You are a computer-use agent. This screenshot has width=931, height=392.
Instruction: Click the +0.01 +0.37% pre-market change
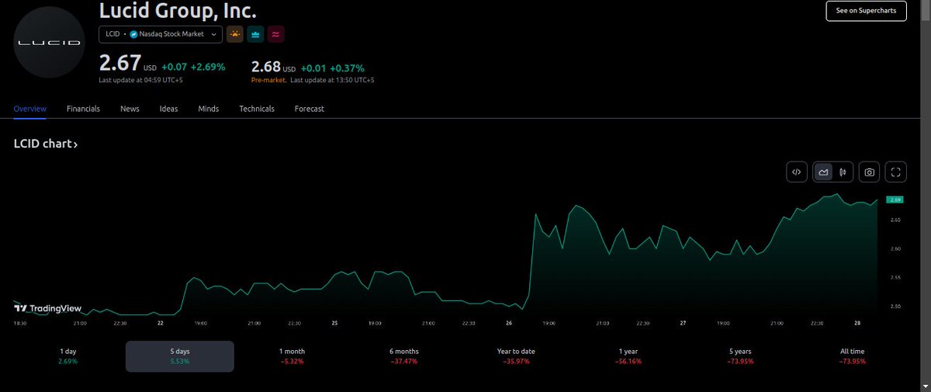(x=333, y=68)
